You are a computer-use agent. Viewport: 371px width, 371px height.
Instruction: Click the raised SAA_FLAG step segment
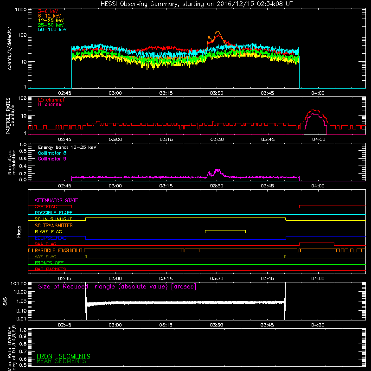point(317,243)
